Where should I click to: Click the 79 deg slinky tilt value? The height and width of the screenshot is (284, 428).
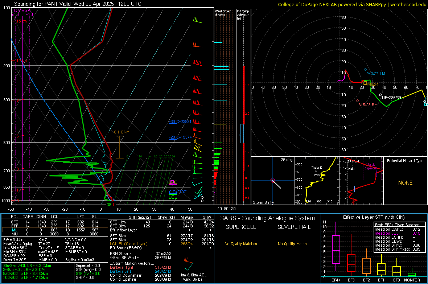[x=287, y=160]
